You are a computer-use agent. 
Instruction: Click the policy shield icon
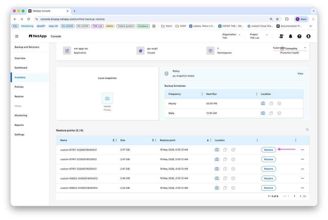pyautogui.click(x=166, y=74)
